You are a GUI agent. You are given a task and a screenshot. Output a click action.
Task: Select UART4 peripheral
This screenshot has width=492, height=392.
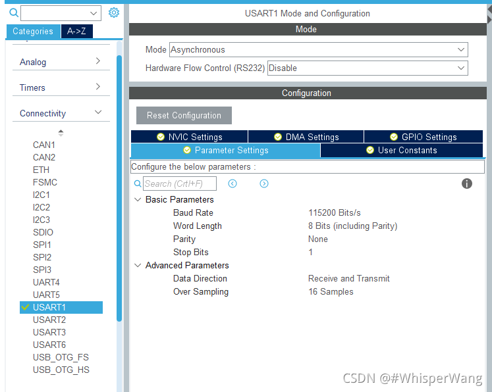46,283
